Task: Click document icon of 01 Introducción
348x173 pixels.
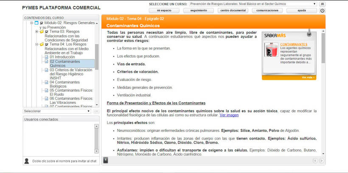Action: point(46,57)
